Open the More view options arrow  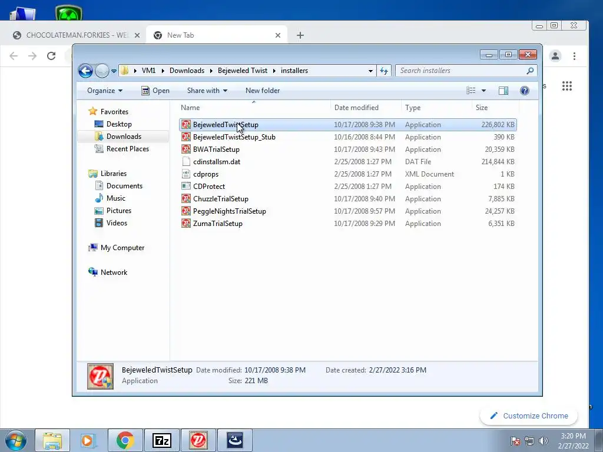coord(484,91)
